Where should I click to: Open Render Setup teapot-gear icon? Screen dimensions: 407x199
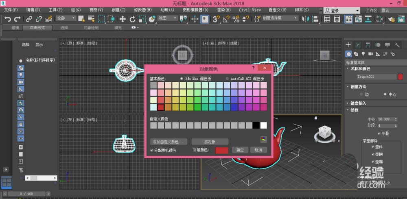[x=391, y=19]
